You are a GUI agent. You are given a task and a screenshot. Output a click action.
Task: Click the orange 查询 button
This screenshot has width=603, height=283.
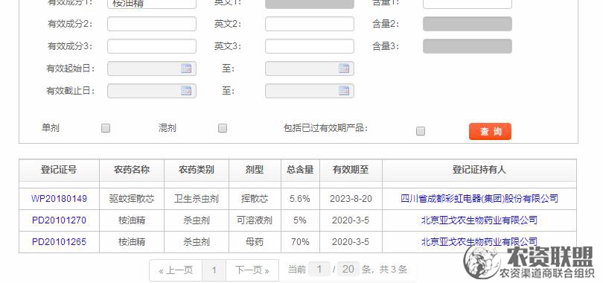(x=491, y=132)
